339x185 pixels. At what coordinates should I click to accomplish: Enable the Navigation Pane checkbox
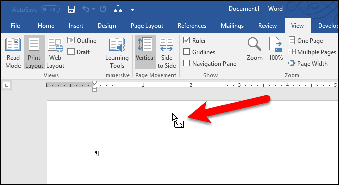click(x=187, y=63)
